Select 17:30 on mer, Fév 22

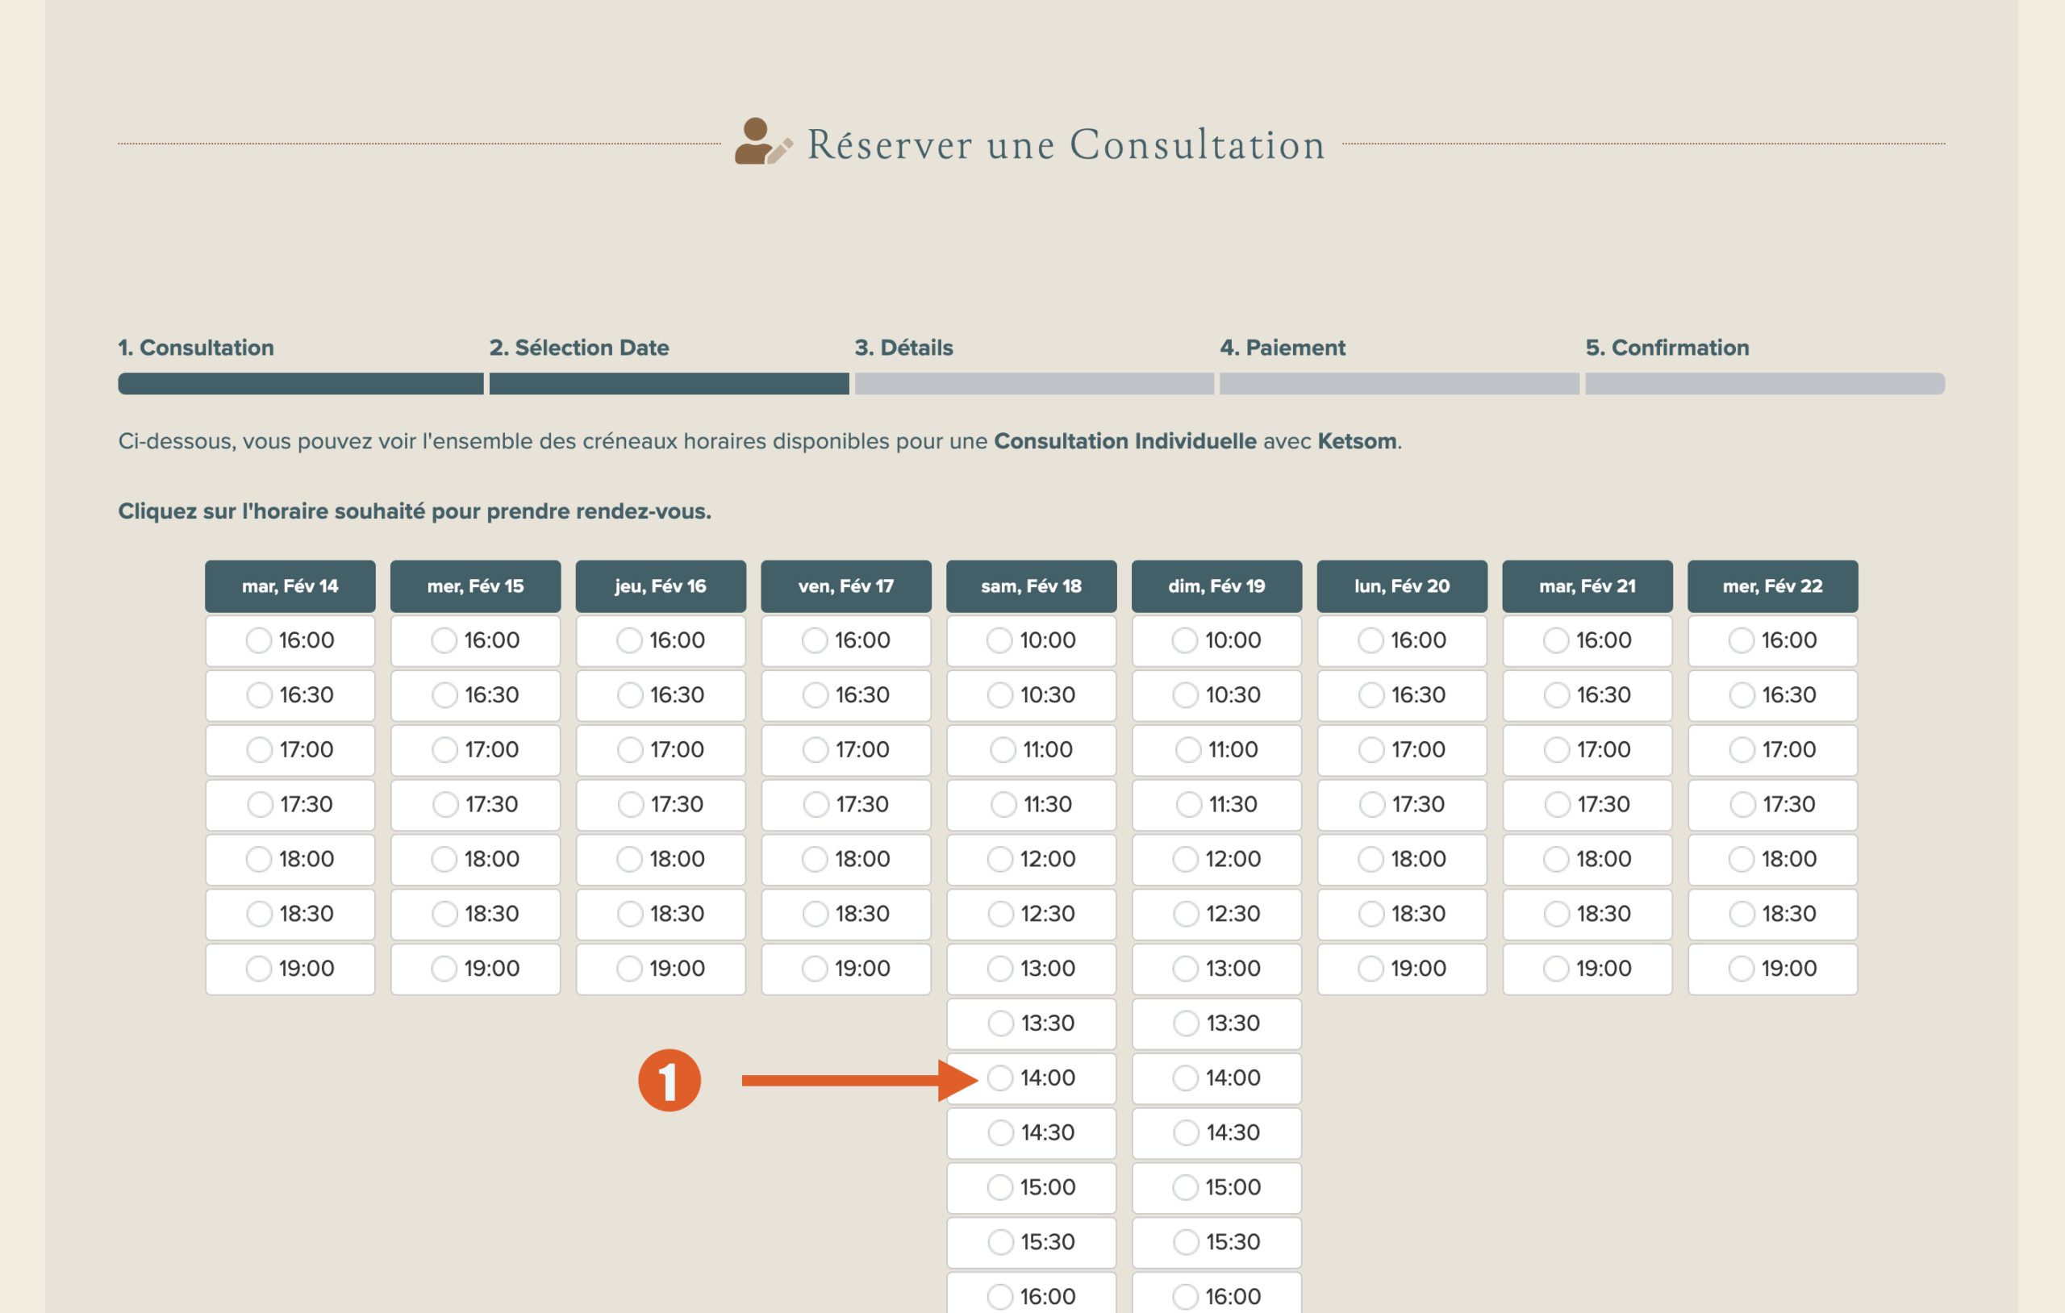(x=1772, y=804)
